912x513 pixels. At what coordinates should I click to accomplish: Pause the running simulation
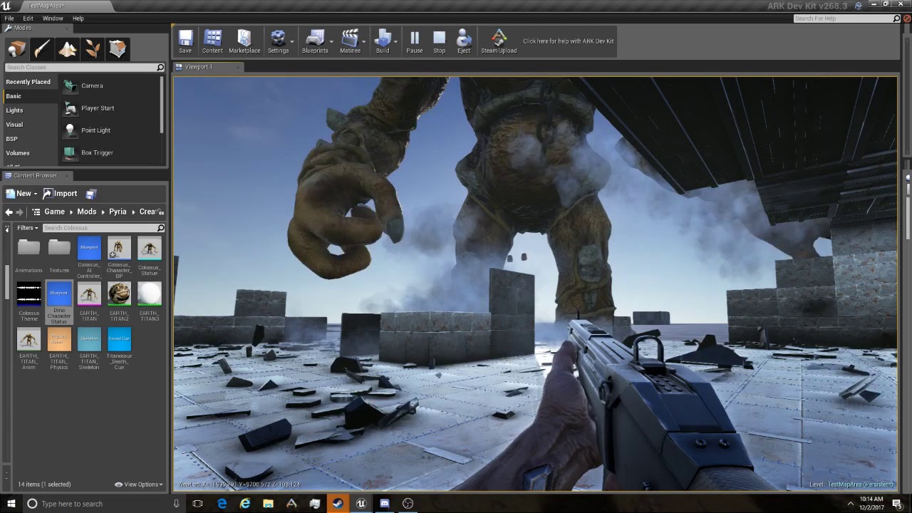[x=415, y=41]
